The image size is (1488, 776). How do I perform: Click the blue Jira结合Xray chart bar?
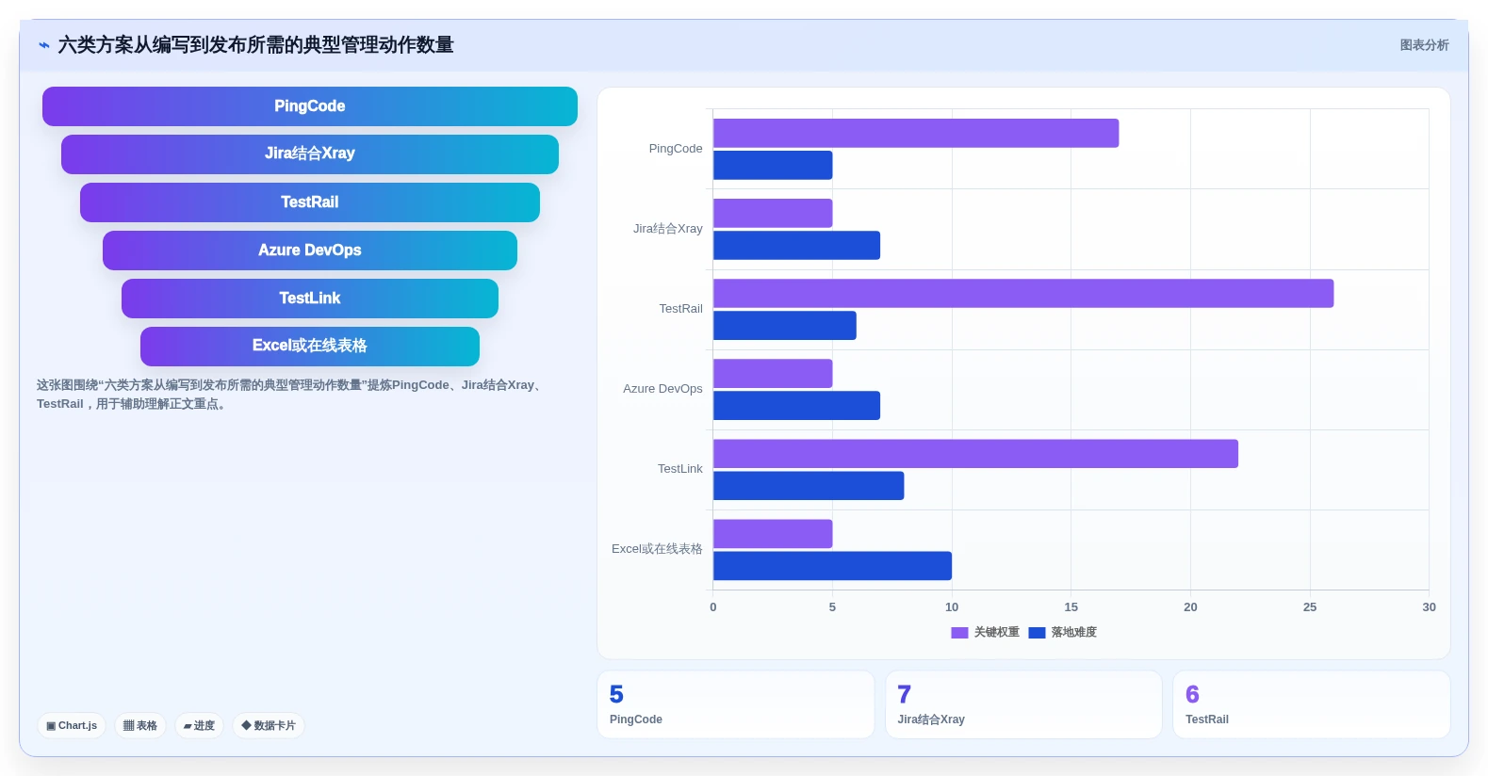pyautogui.click(x=796, y=246)
